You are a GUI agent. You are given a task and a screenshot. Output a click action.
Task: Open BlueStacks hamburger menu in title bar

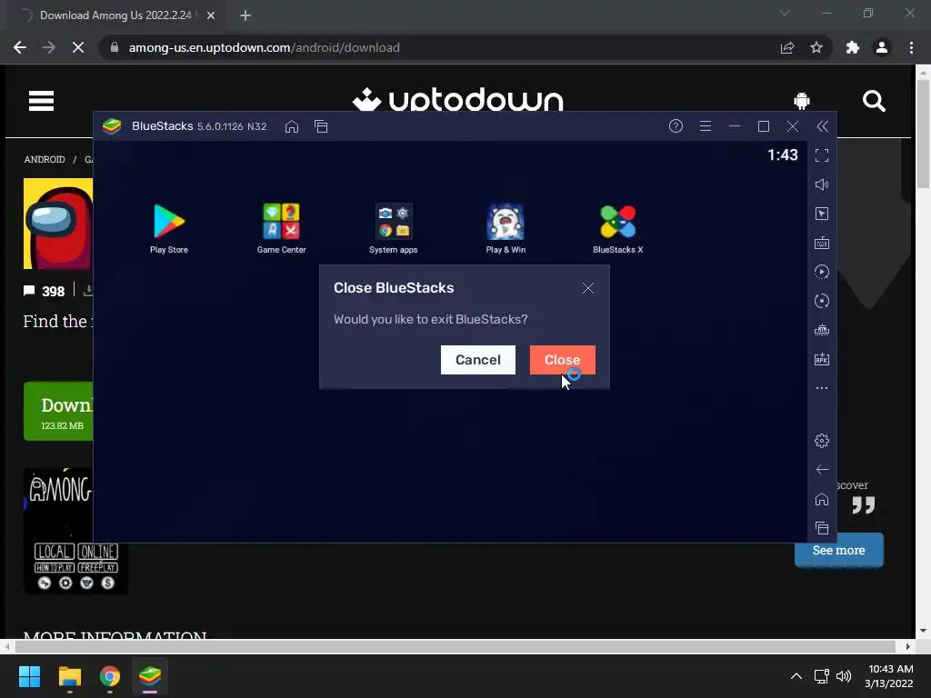706,125
